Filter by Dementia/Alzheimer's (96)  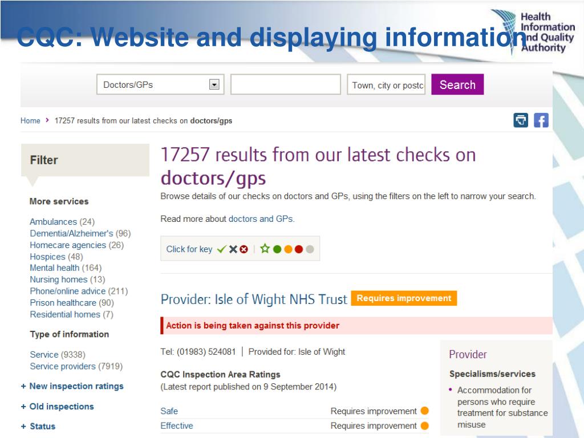point(80,233)
